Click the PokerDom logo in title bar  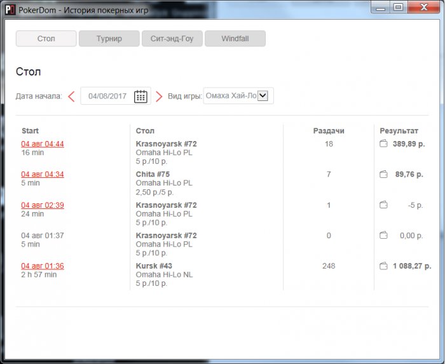click(10, 10)
